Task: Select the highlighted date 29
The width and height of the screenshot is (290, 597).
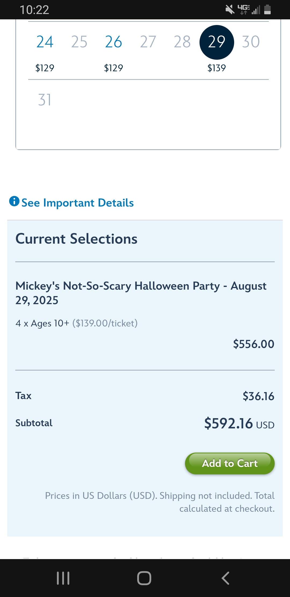Action: pos(217,42)
